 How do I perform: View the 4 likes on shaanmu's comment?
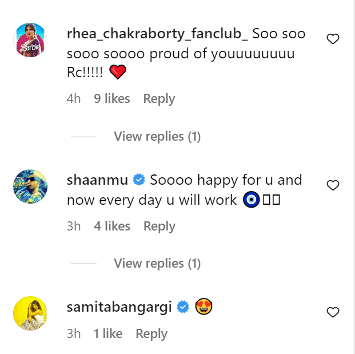pos(112,226)
